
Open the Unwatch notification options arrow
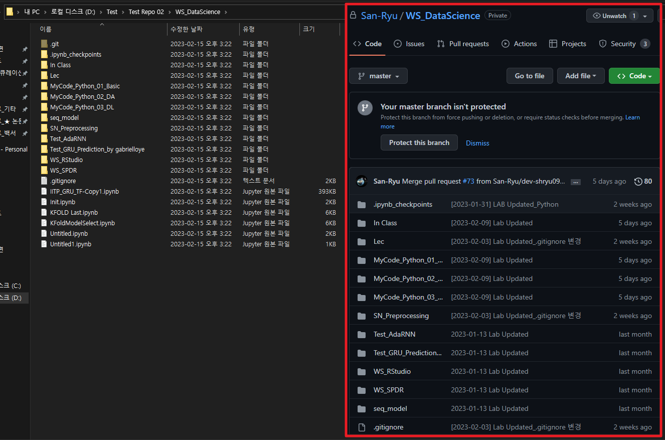645,16
